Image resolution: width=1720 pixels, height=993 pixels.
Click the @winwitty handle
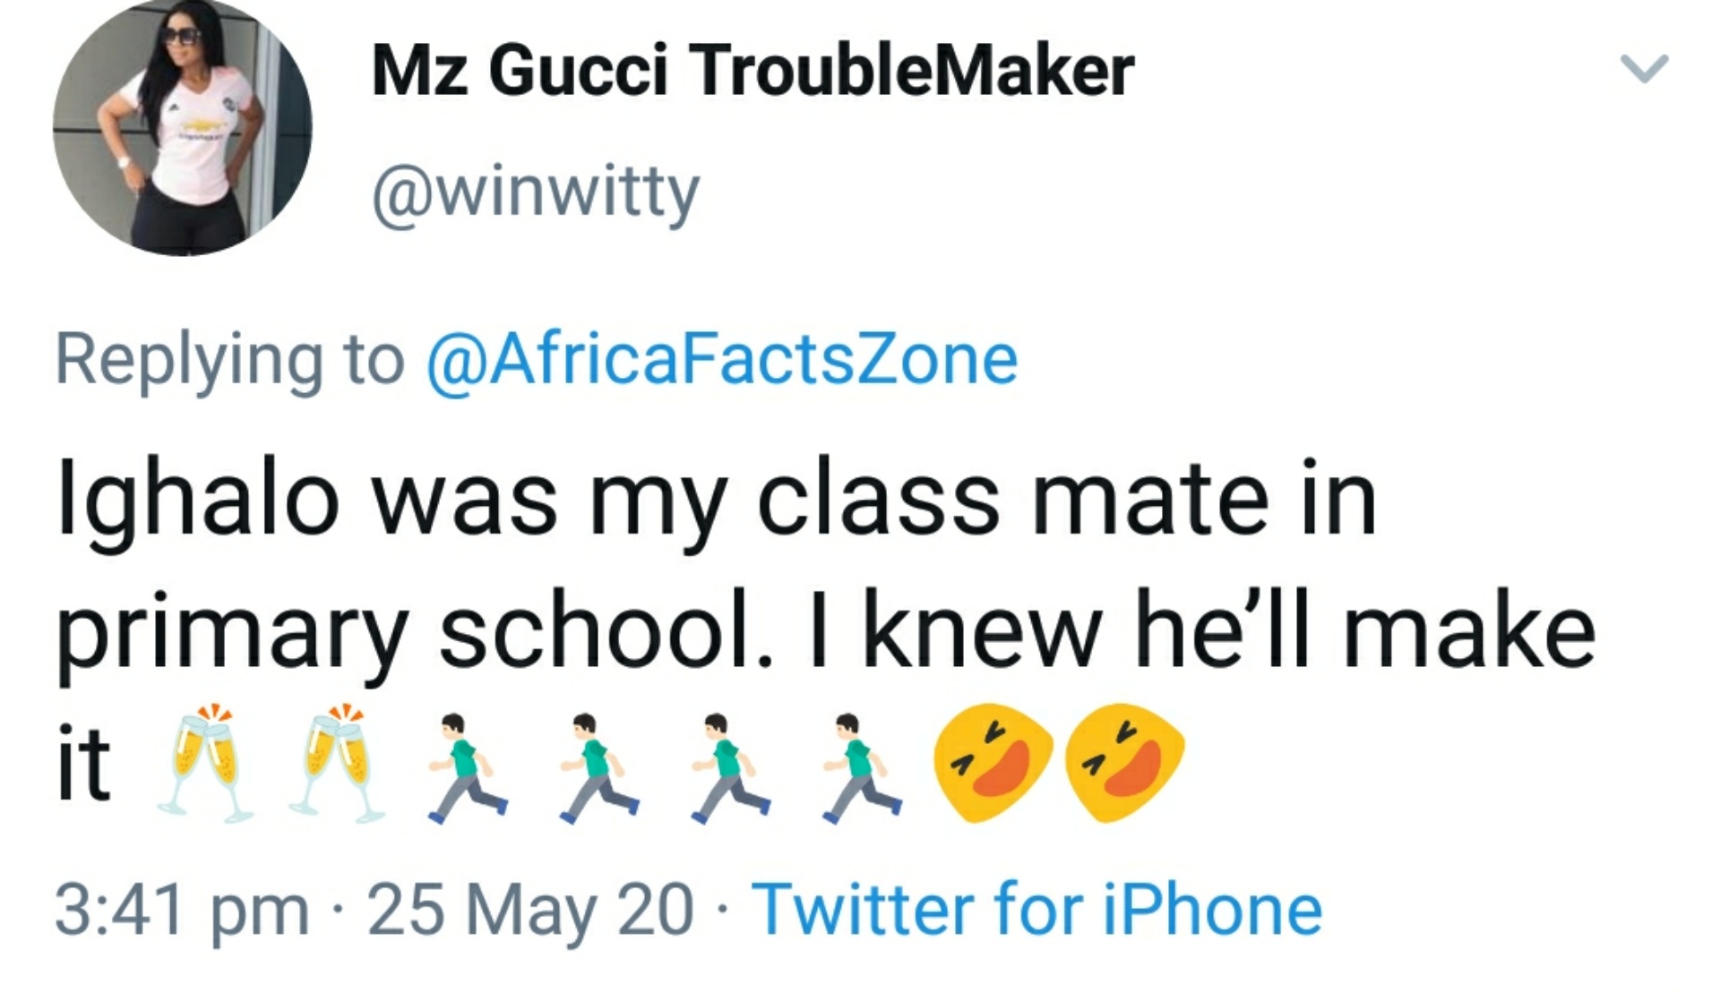click(536, 192)
